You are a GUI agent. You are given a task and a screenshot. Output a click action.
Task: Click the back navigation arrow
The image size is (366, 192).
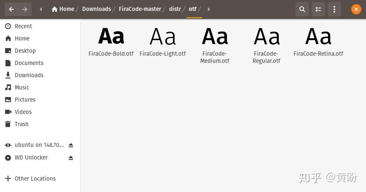[x=11, y=9]
